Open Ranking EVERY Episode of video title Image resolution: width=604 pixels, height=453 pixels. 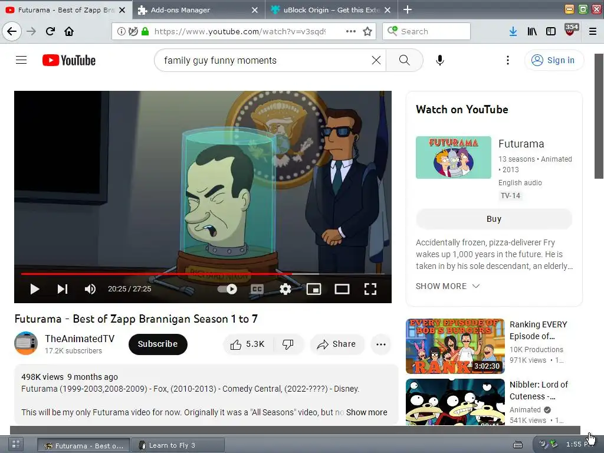538,330
